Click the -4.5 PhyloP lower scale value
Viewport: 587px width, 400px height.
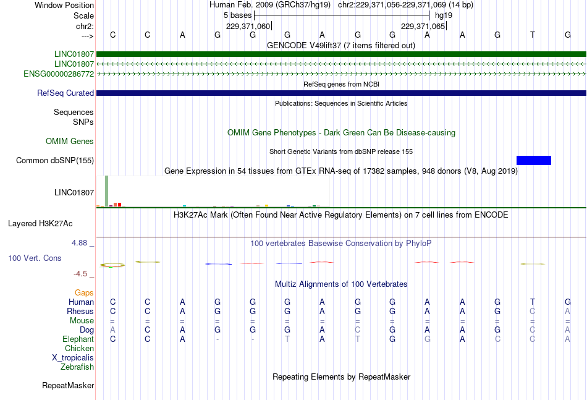coord(80,274)
